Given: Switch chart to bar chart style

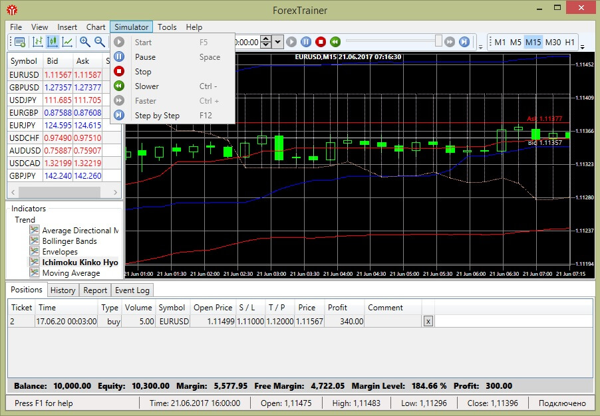Looking at the screenshot, I should click(x=38, y=42).
